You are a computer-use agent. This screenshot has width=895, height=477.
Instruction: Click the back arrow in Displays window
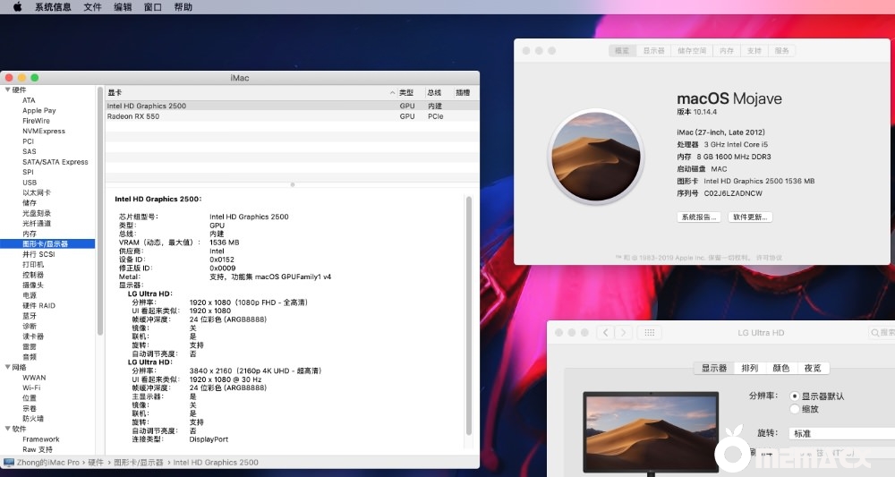pyautogui.click(x=607, y=333)
